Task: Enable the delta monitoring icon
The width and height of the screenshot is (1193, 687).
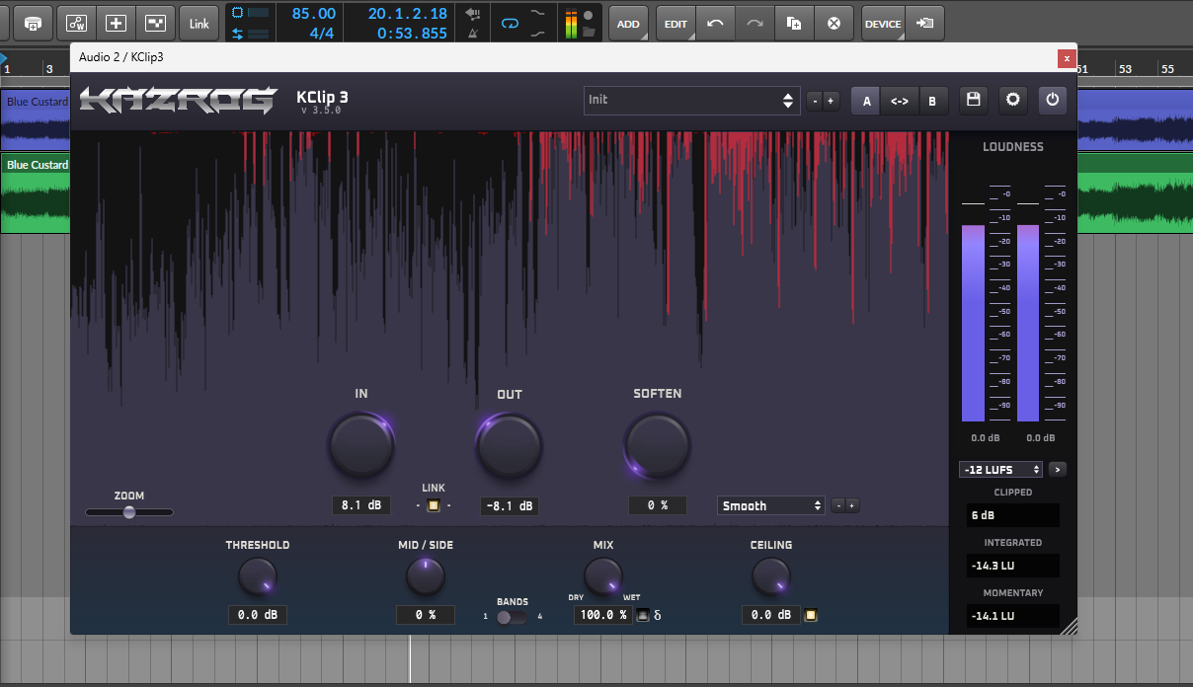Action: point(658,616)
